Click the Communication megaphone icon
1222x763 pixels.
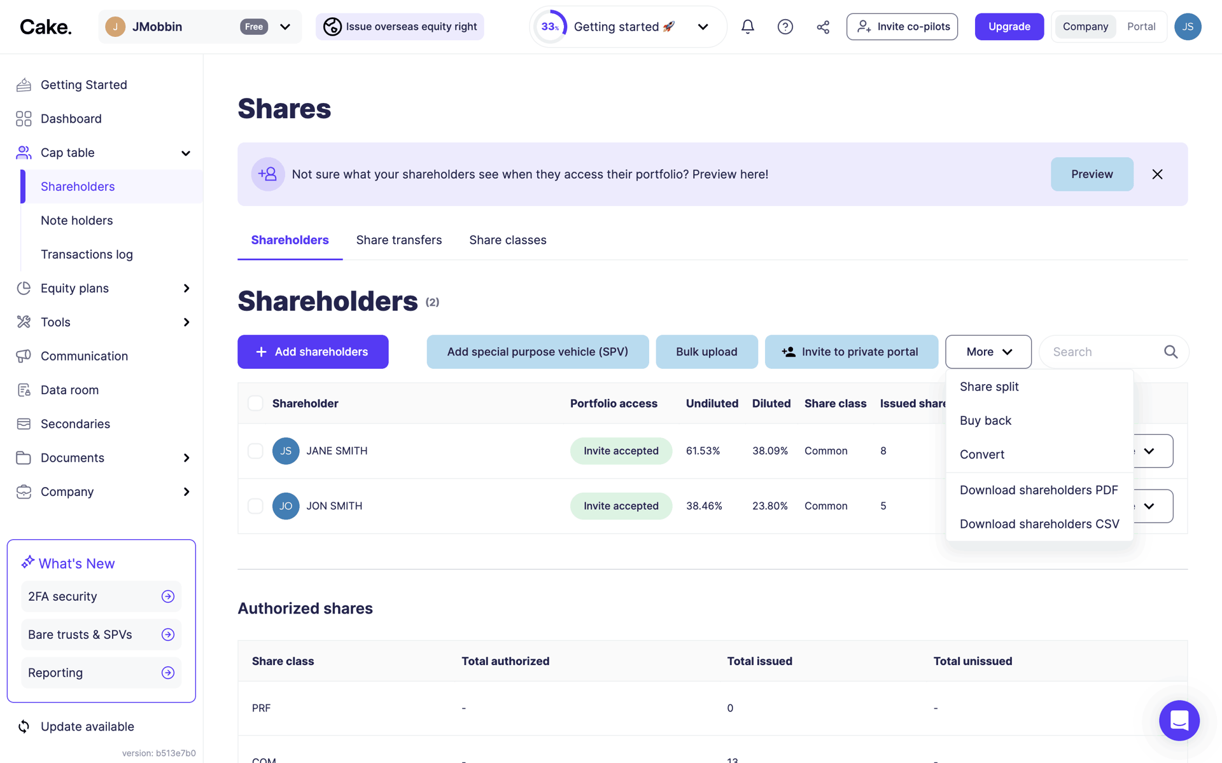pos(24,356)
